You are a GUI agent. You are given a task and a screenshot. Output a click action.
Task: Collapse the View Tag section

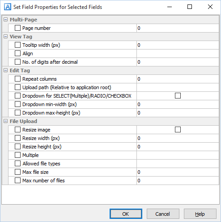5,37
